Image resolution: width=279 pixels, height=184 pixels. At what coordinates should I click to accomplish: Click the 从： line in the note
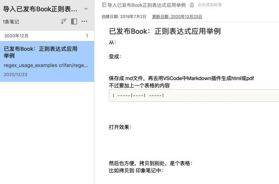[112, 42]
